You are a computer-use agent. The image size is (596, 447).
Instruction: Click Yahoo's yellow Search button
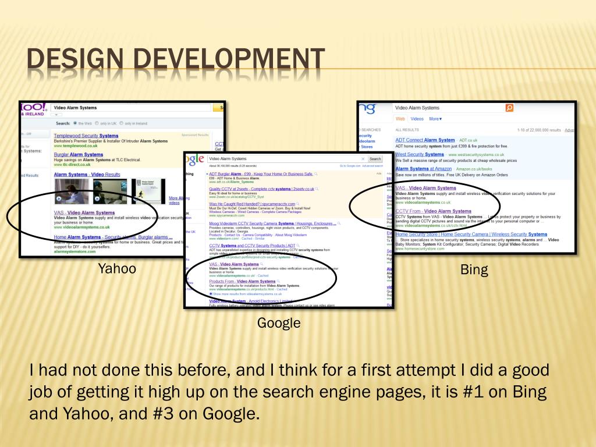[219, 108]
